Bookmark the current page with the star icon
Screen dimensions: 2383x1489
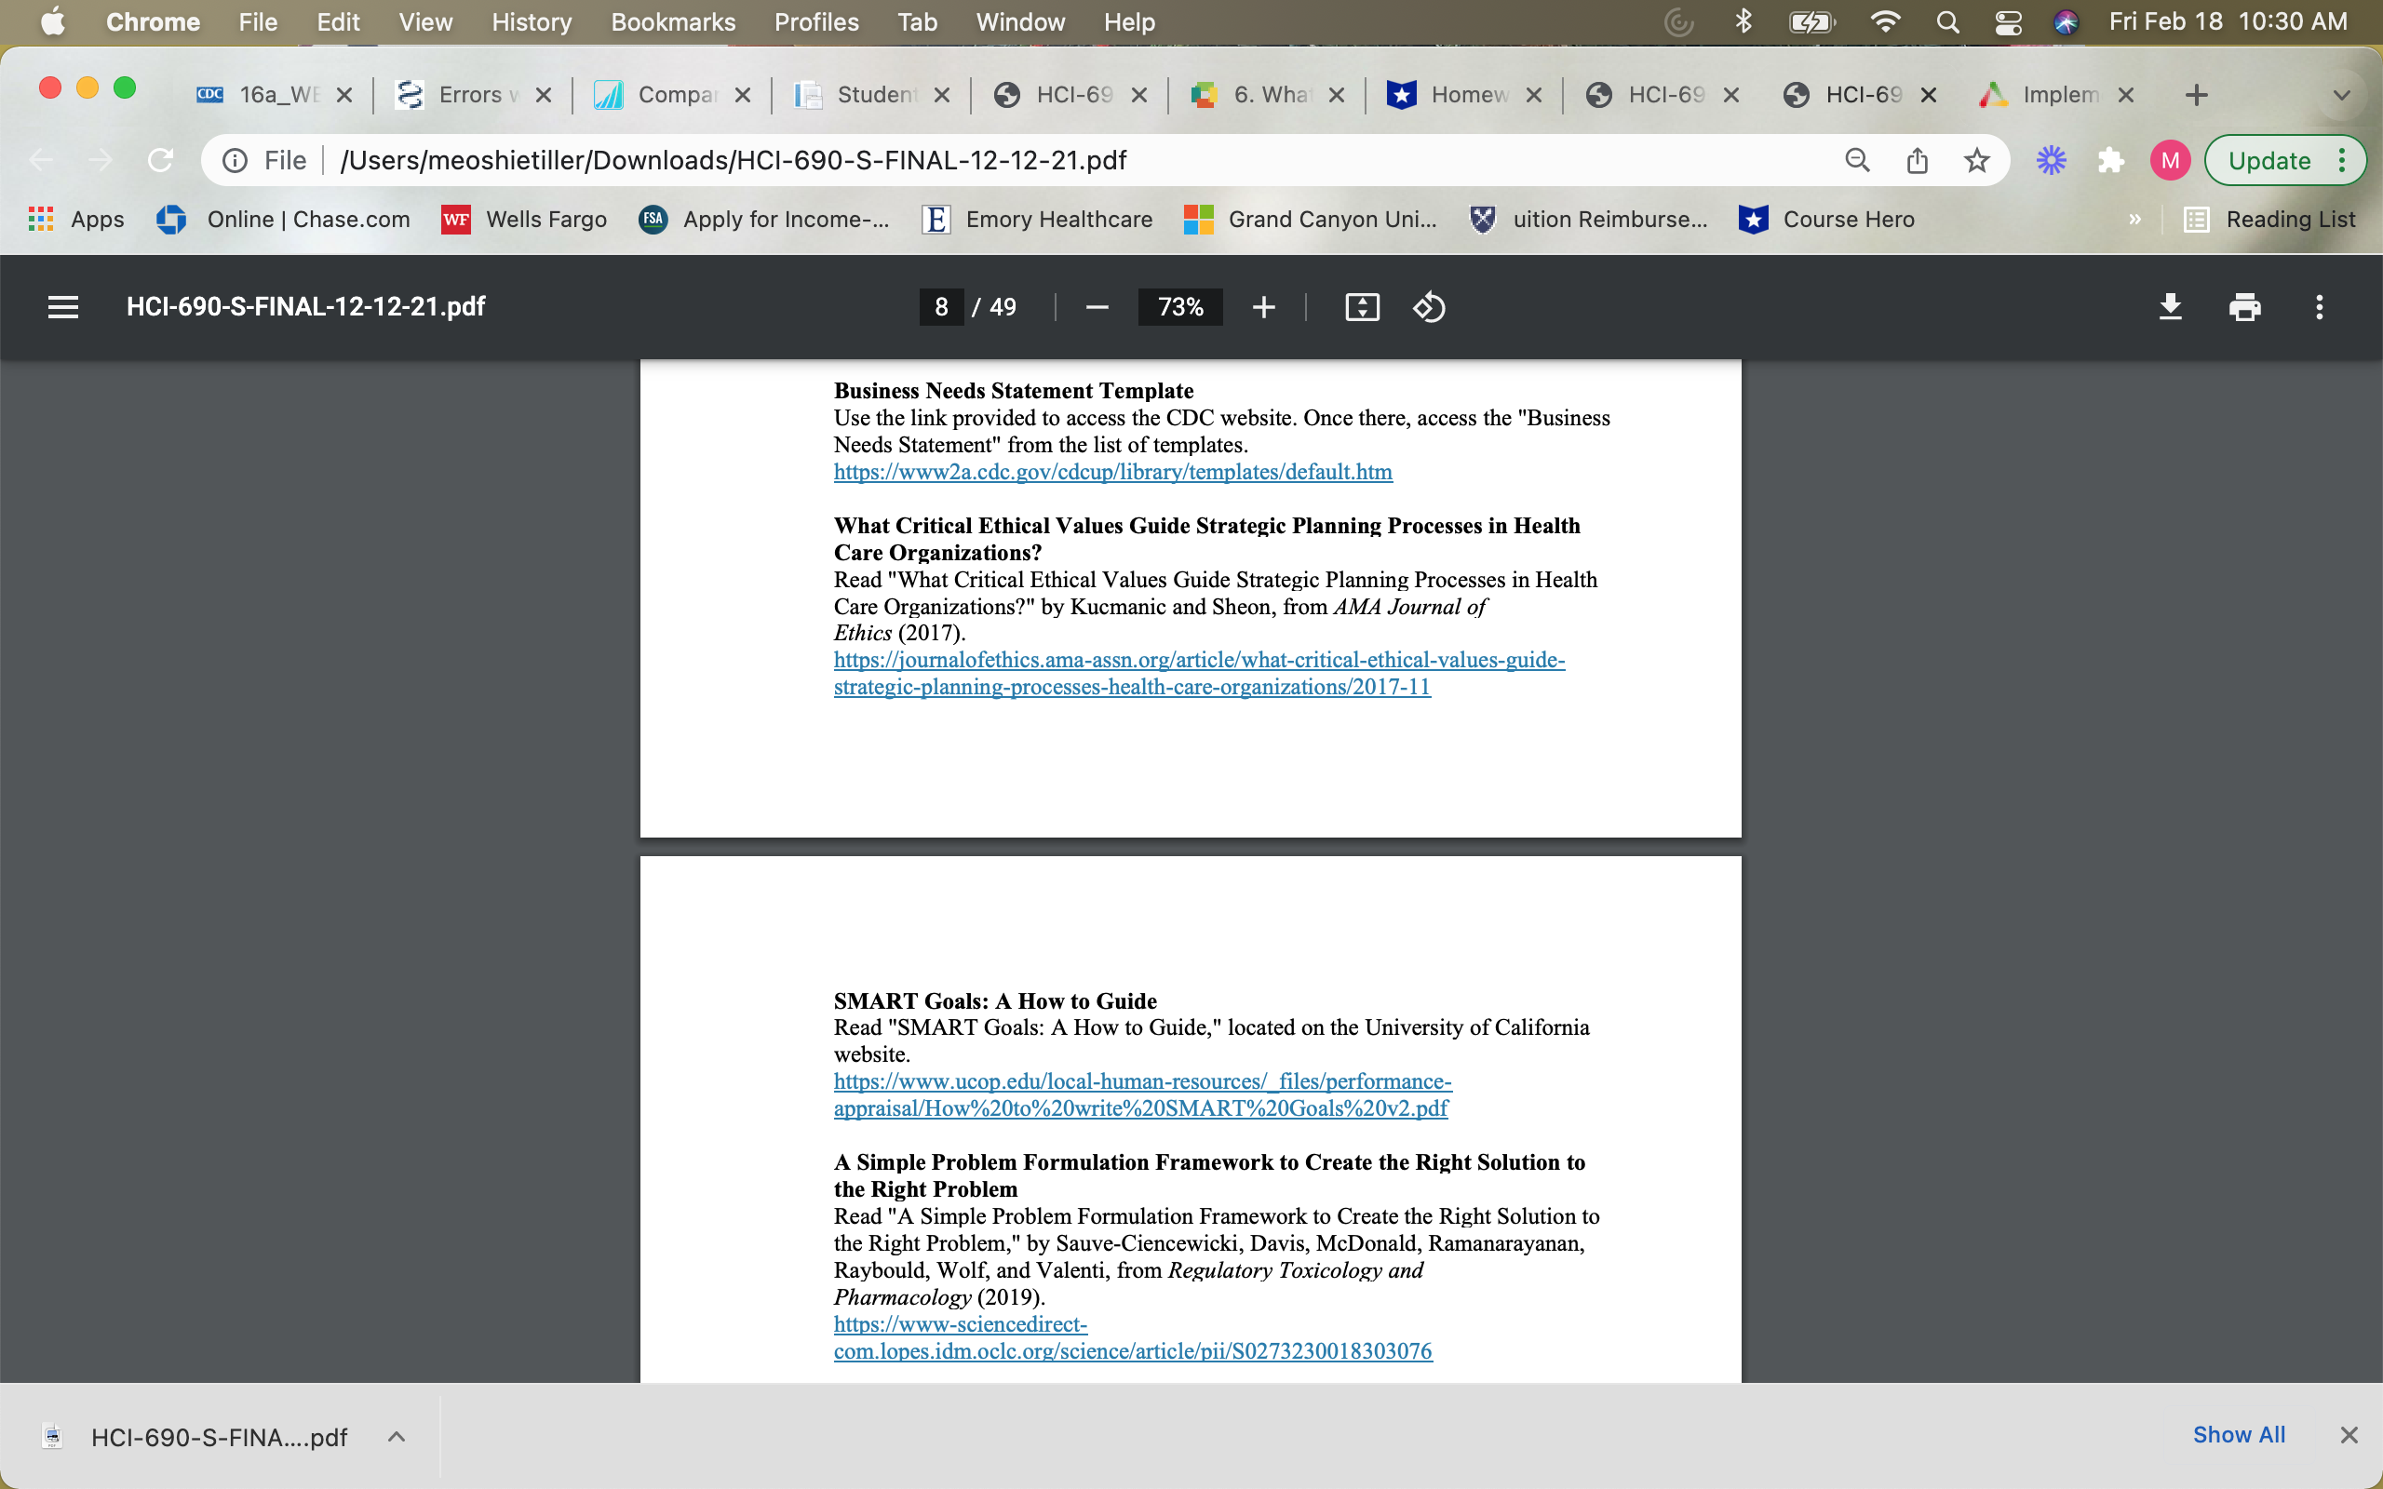click(1977, 159)
